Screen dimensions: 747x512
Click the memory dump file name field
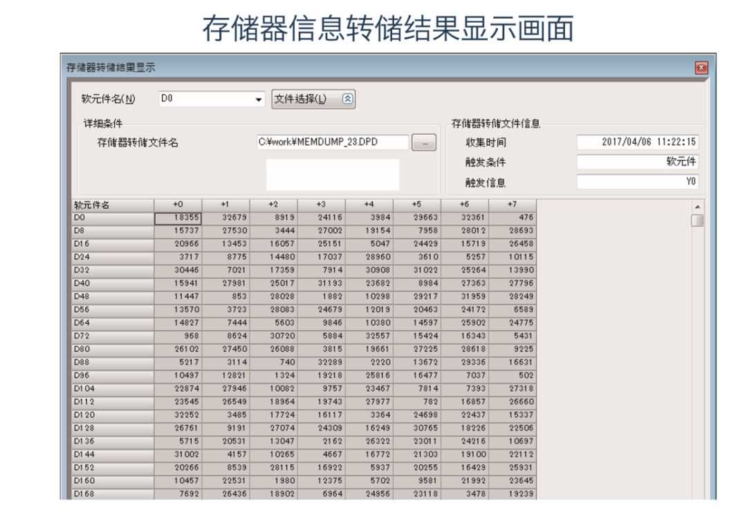[333, 142]
